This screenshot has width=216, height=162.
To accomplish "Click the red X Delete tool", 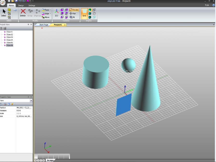I will [23, 12].
